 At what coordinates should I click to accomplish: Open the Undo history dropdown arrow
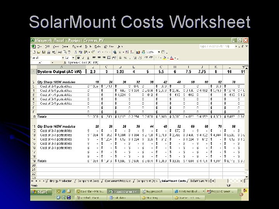tap(103, 52)
